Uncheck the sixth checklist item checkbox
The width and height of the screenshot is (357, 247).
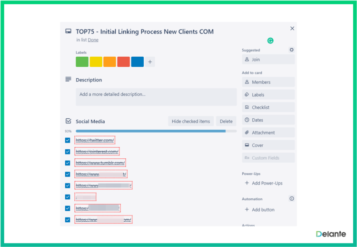tap(68, 197)
